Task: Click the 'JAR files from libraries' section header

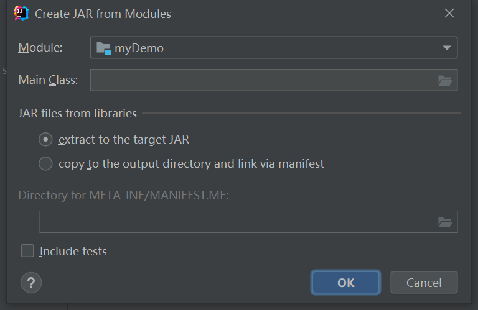Action: [x=78, y=114]
